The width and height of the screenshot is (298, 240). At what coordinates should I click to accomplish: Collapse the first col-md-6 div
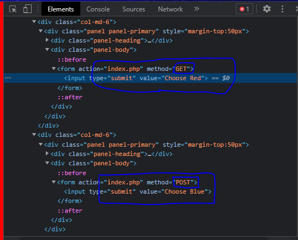pos(34,22)
